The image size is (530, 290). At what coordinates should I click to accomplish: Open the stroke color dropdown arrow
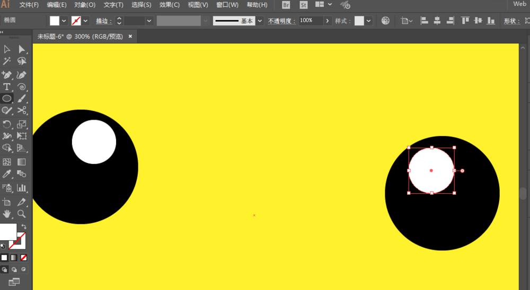85,21
